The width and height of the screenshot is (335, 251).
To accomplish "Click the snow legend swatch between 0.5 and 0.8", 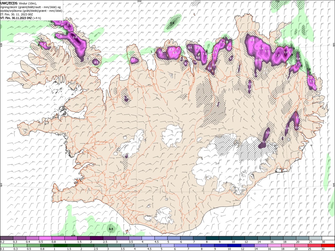I will pos(45,238).
